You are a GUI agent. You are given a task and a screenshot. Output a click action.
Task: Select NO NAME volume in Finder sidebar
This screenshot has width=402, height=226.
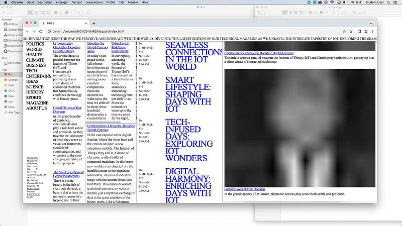(12, 63)
